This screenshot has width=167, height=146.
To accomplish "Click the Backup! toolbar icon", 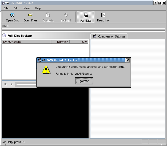I will [66, 15].
